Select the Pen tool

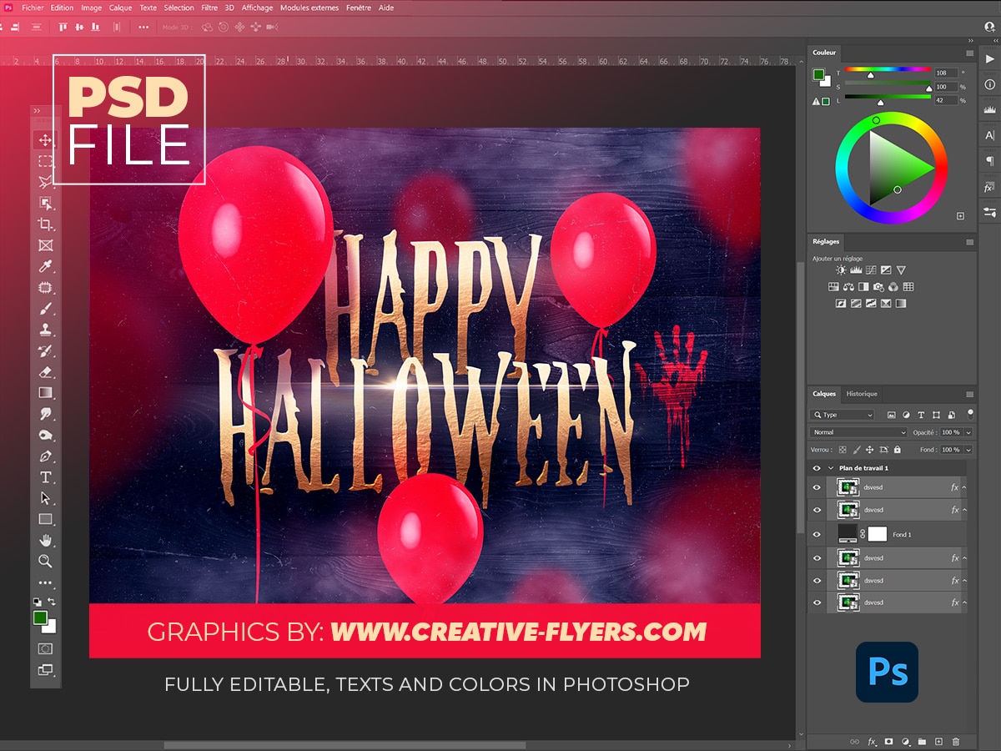46,456
